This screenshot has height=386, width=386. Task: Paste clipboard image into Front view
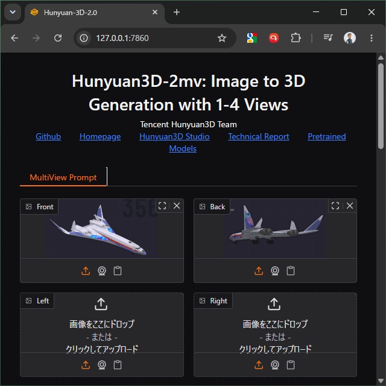(x=118, y=271)
